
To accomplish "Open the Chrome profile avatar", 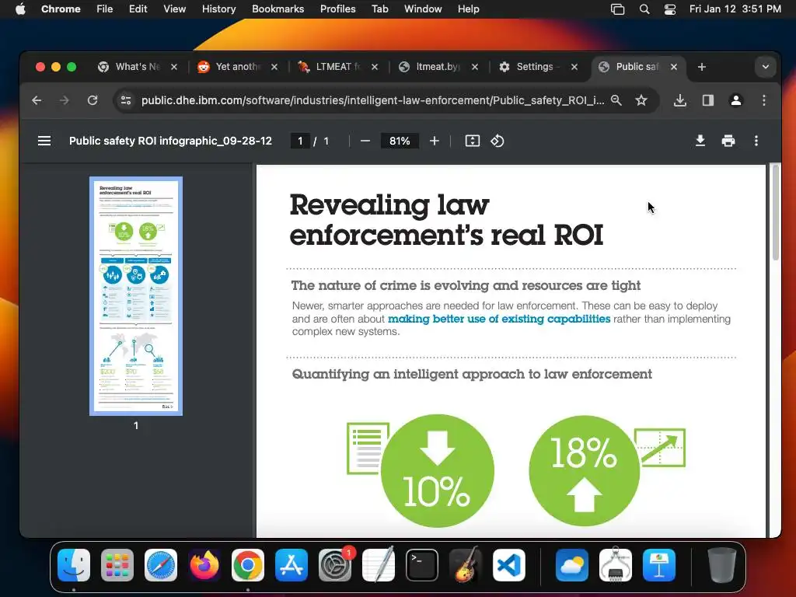I will tap(735, 100).
